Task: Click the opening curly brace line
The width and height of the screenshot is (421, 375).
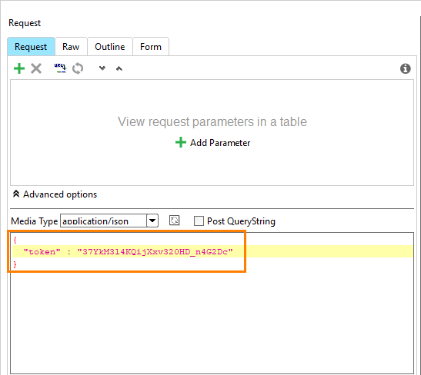Action: click(15, 239)
